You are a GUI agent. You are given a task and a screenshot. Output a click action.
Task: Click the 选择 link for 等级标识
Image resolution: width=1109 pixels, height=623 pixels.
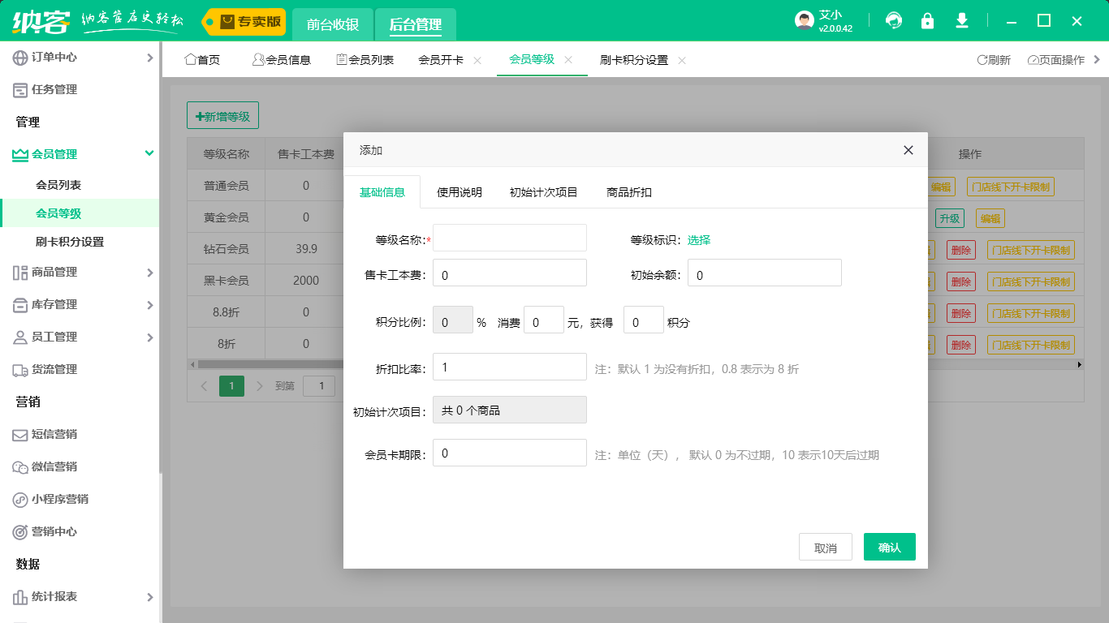[x=699, y=240]
